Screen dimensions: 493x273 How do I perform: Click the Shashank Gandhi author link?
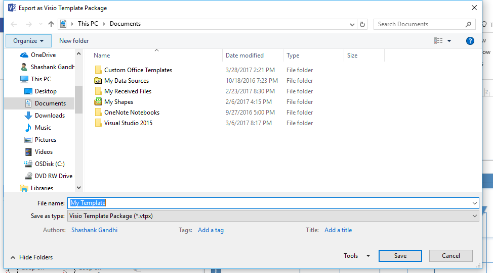point(94,230)
